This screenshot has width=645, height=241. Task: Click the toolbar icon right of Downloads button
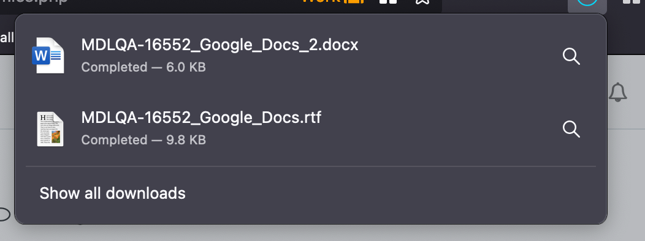[x=634, y=2]
